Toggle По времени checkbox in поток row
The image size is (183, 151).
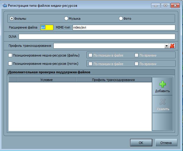[x=136, y=64]
